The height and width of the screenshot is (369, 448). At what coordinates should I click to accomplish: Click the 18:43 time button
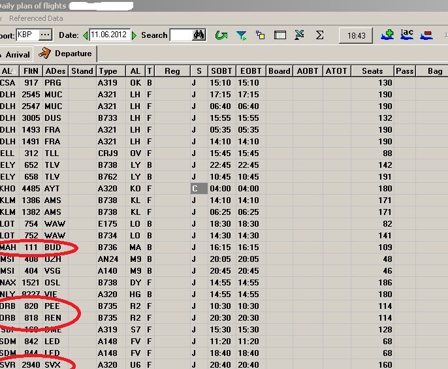click(357, 35)
